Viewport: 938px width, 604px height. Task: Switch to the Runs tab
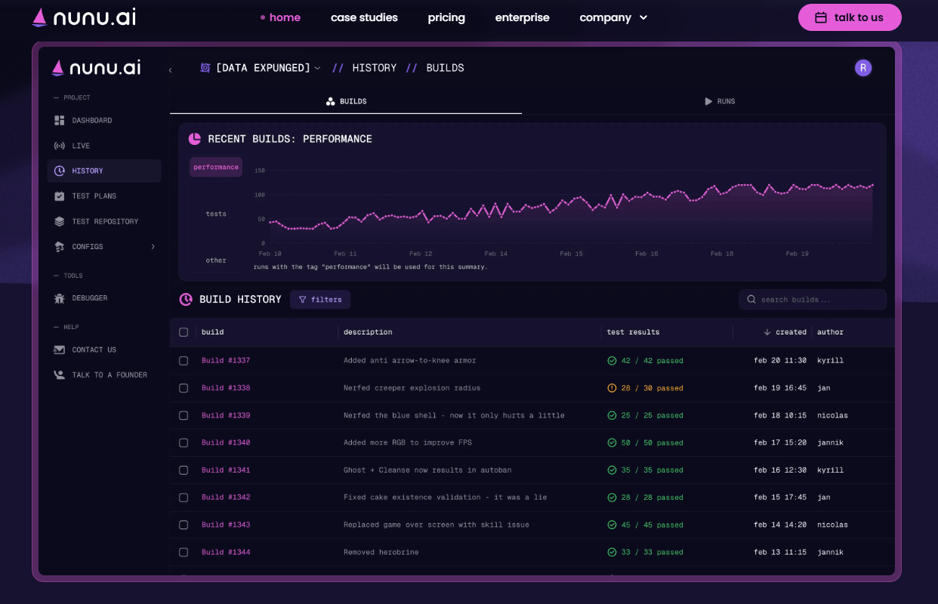(719, 101)
